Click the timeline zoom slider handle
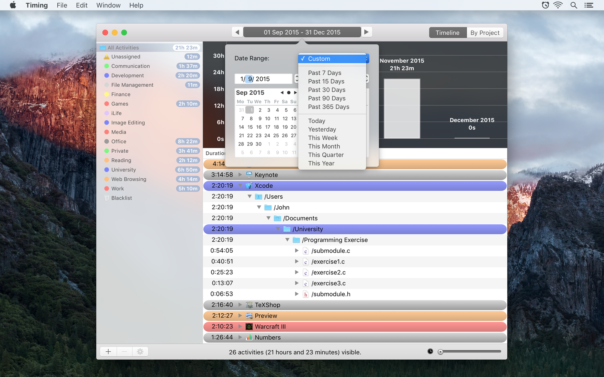Image resolution: width=604 pixels, height=377 pixels. tap(440, 352)
